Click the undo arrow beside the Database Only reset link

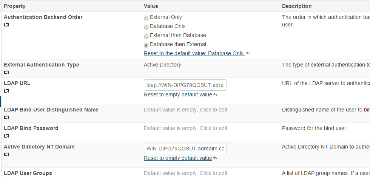(x=248, y=54)
